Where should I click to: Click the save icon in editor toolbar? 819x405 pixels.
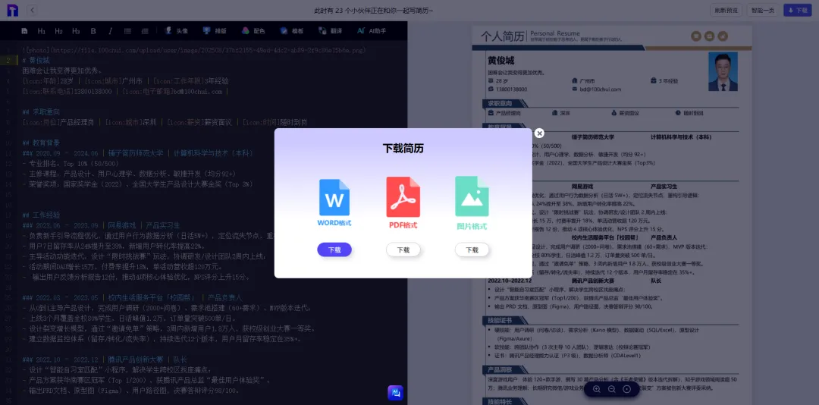(24, 31)
